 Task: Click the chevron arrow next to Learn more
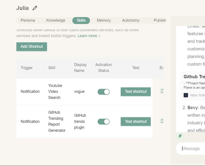(100, 36)
